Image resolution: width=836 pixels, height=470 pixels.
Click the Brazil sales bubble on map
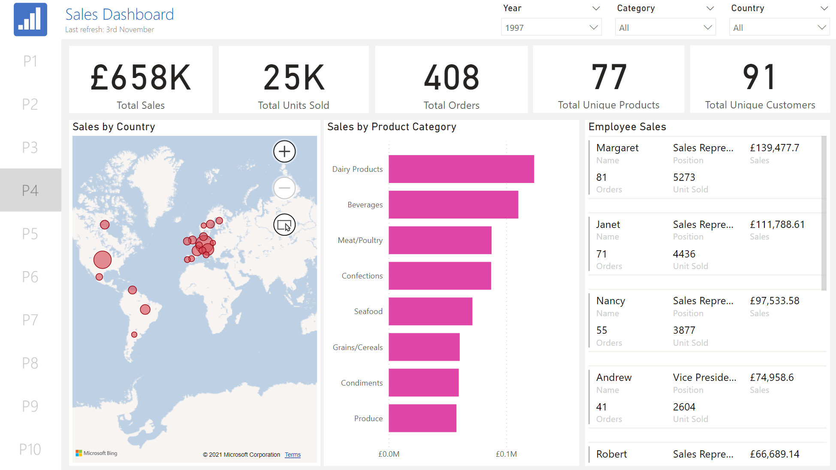tap(145, 309)
